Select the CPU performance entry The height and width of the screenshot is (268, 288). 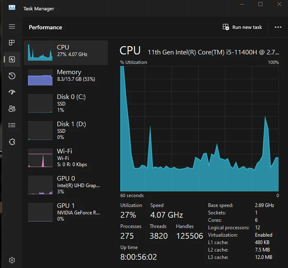pos(66,53)
